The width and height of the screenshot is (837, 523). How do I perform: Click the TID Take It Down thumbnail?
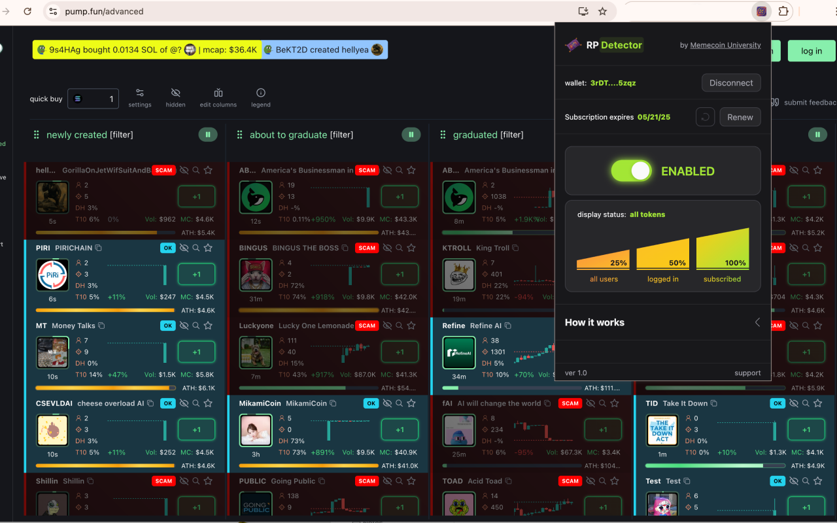[662, 431]
